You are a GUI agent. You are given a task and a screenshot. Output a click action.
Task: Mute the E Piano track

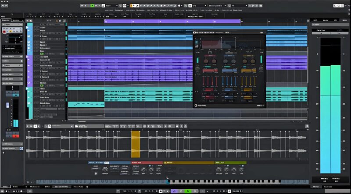tap(35, 36)
